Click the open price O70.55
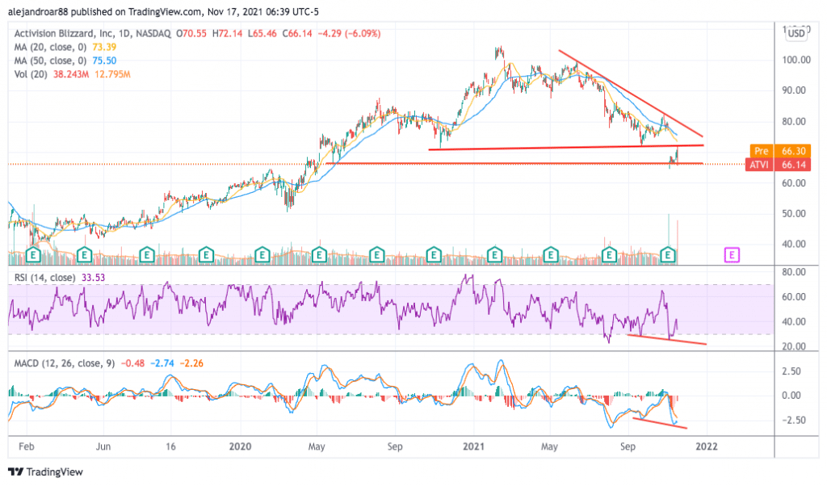The image size is (827, 486). [191, 33]
